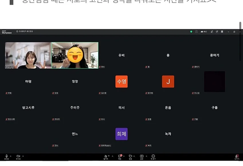The image size is (243, 166).
Task: Click muted mic label for 김수영
Action: pos(103,93)
